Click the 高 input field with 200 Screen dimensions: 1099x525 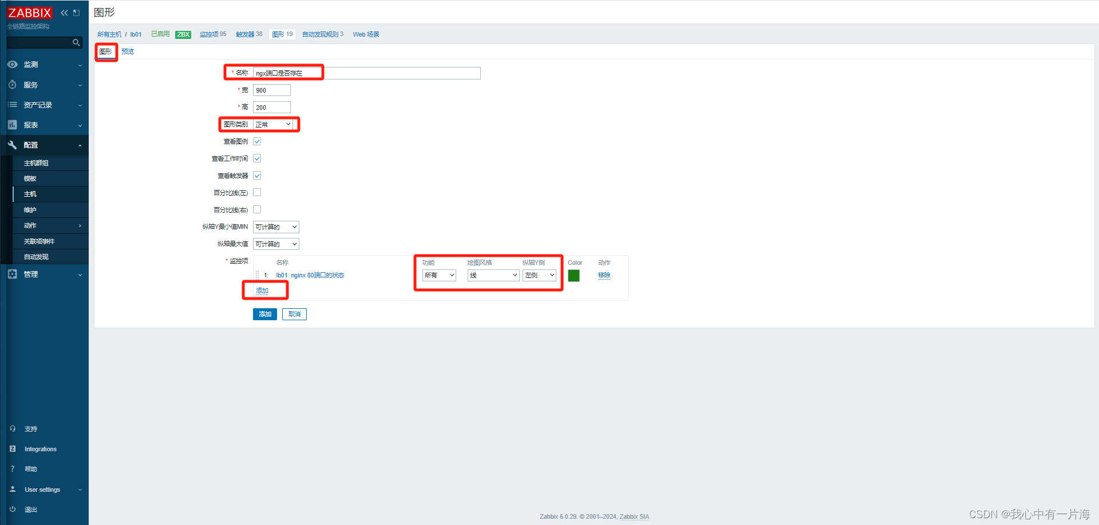pos(272,108)
